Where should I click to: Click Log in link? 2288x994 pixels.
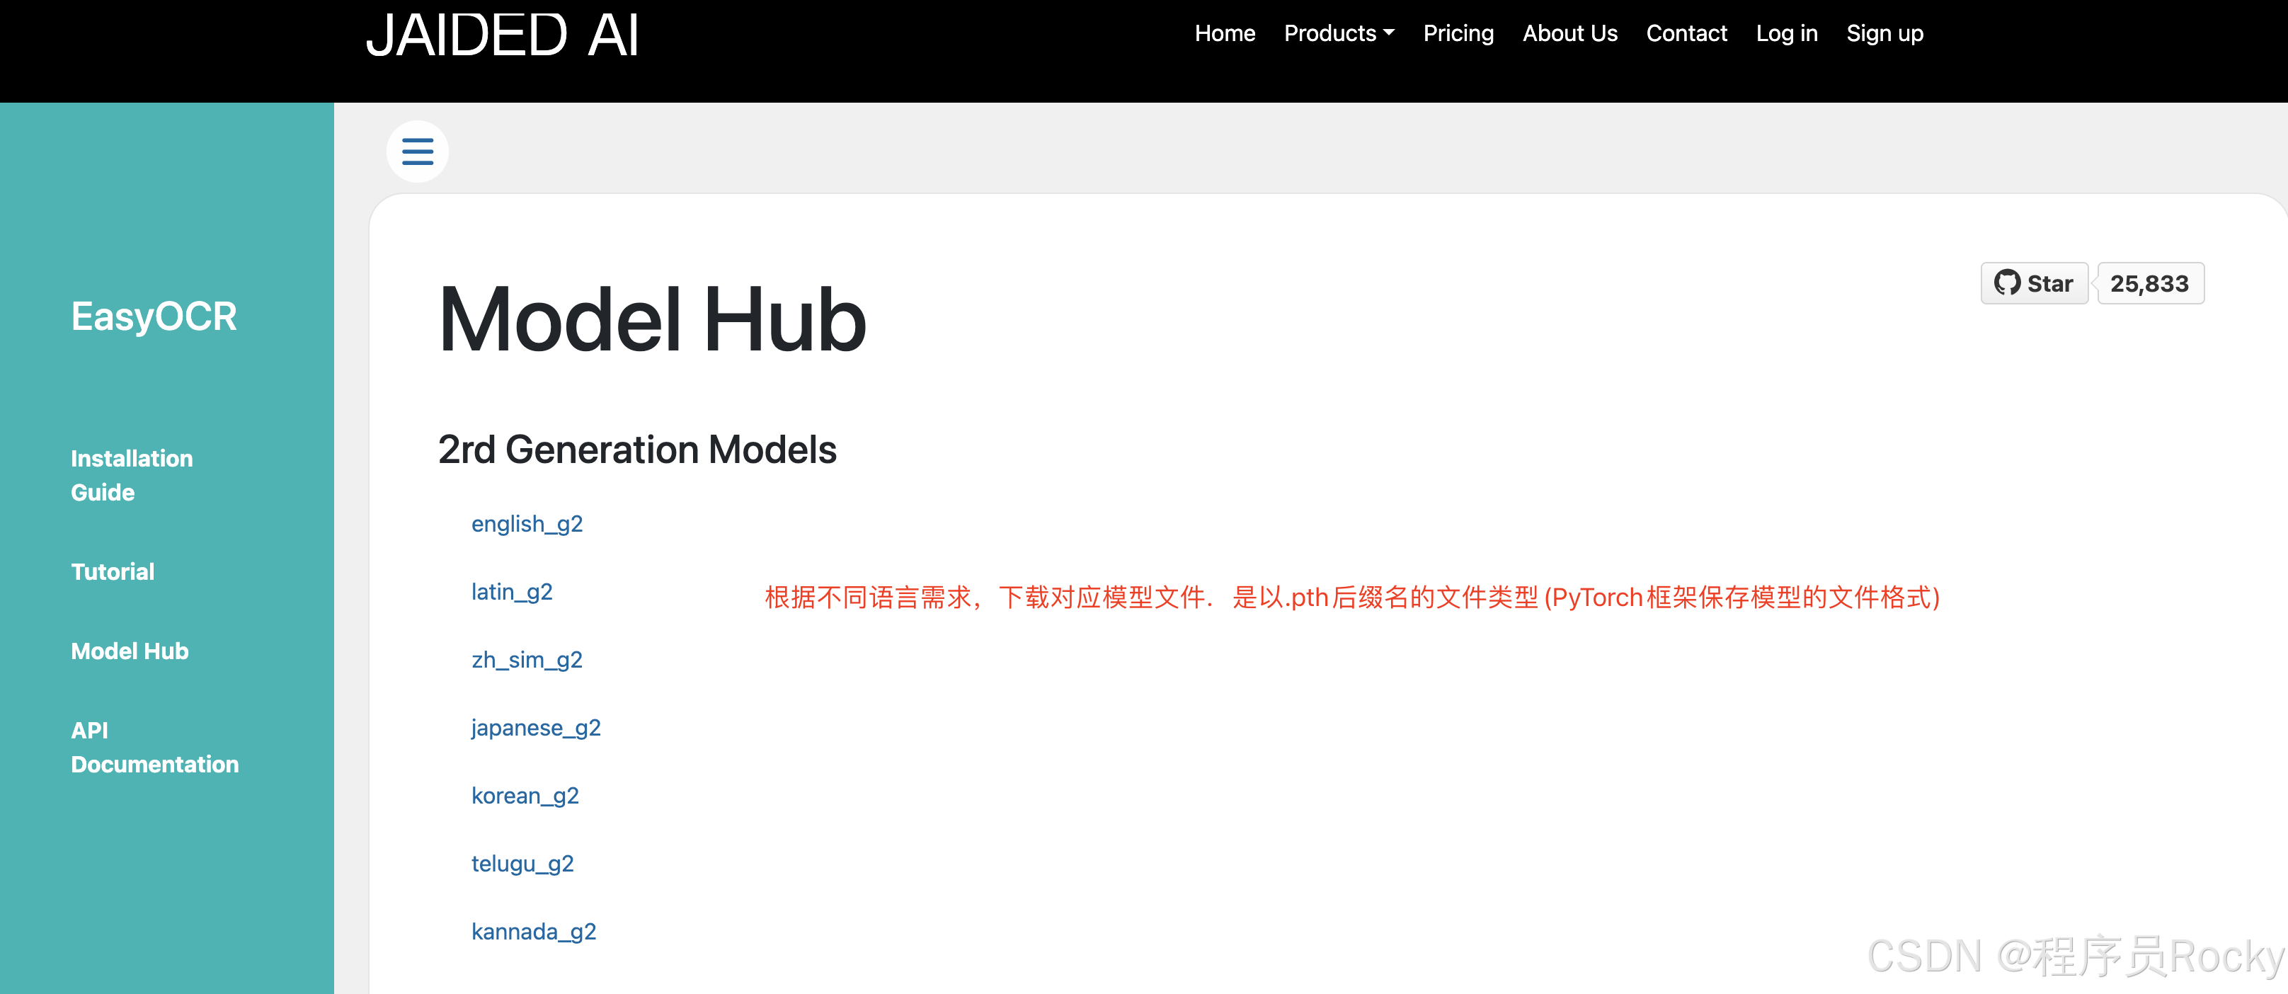[x=1786, y=34]
